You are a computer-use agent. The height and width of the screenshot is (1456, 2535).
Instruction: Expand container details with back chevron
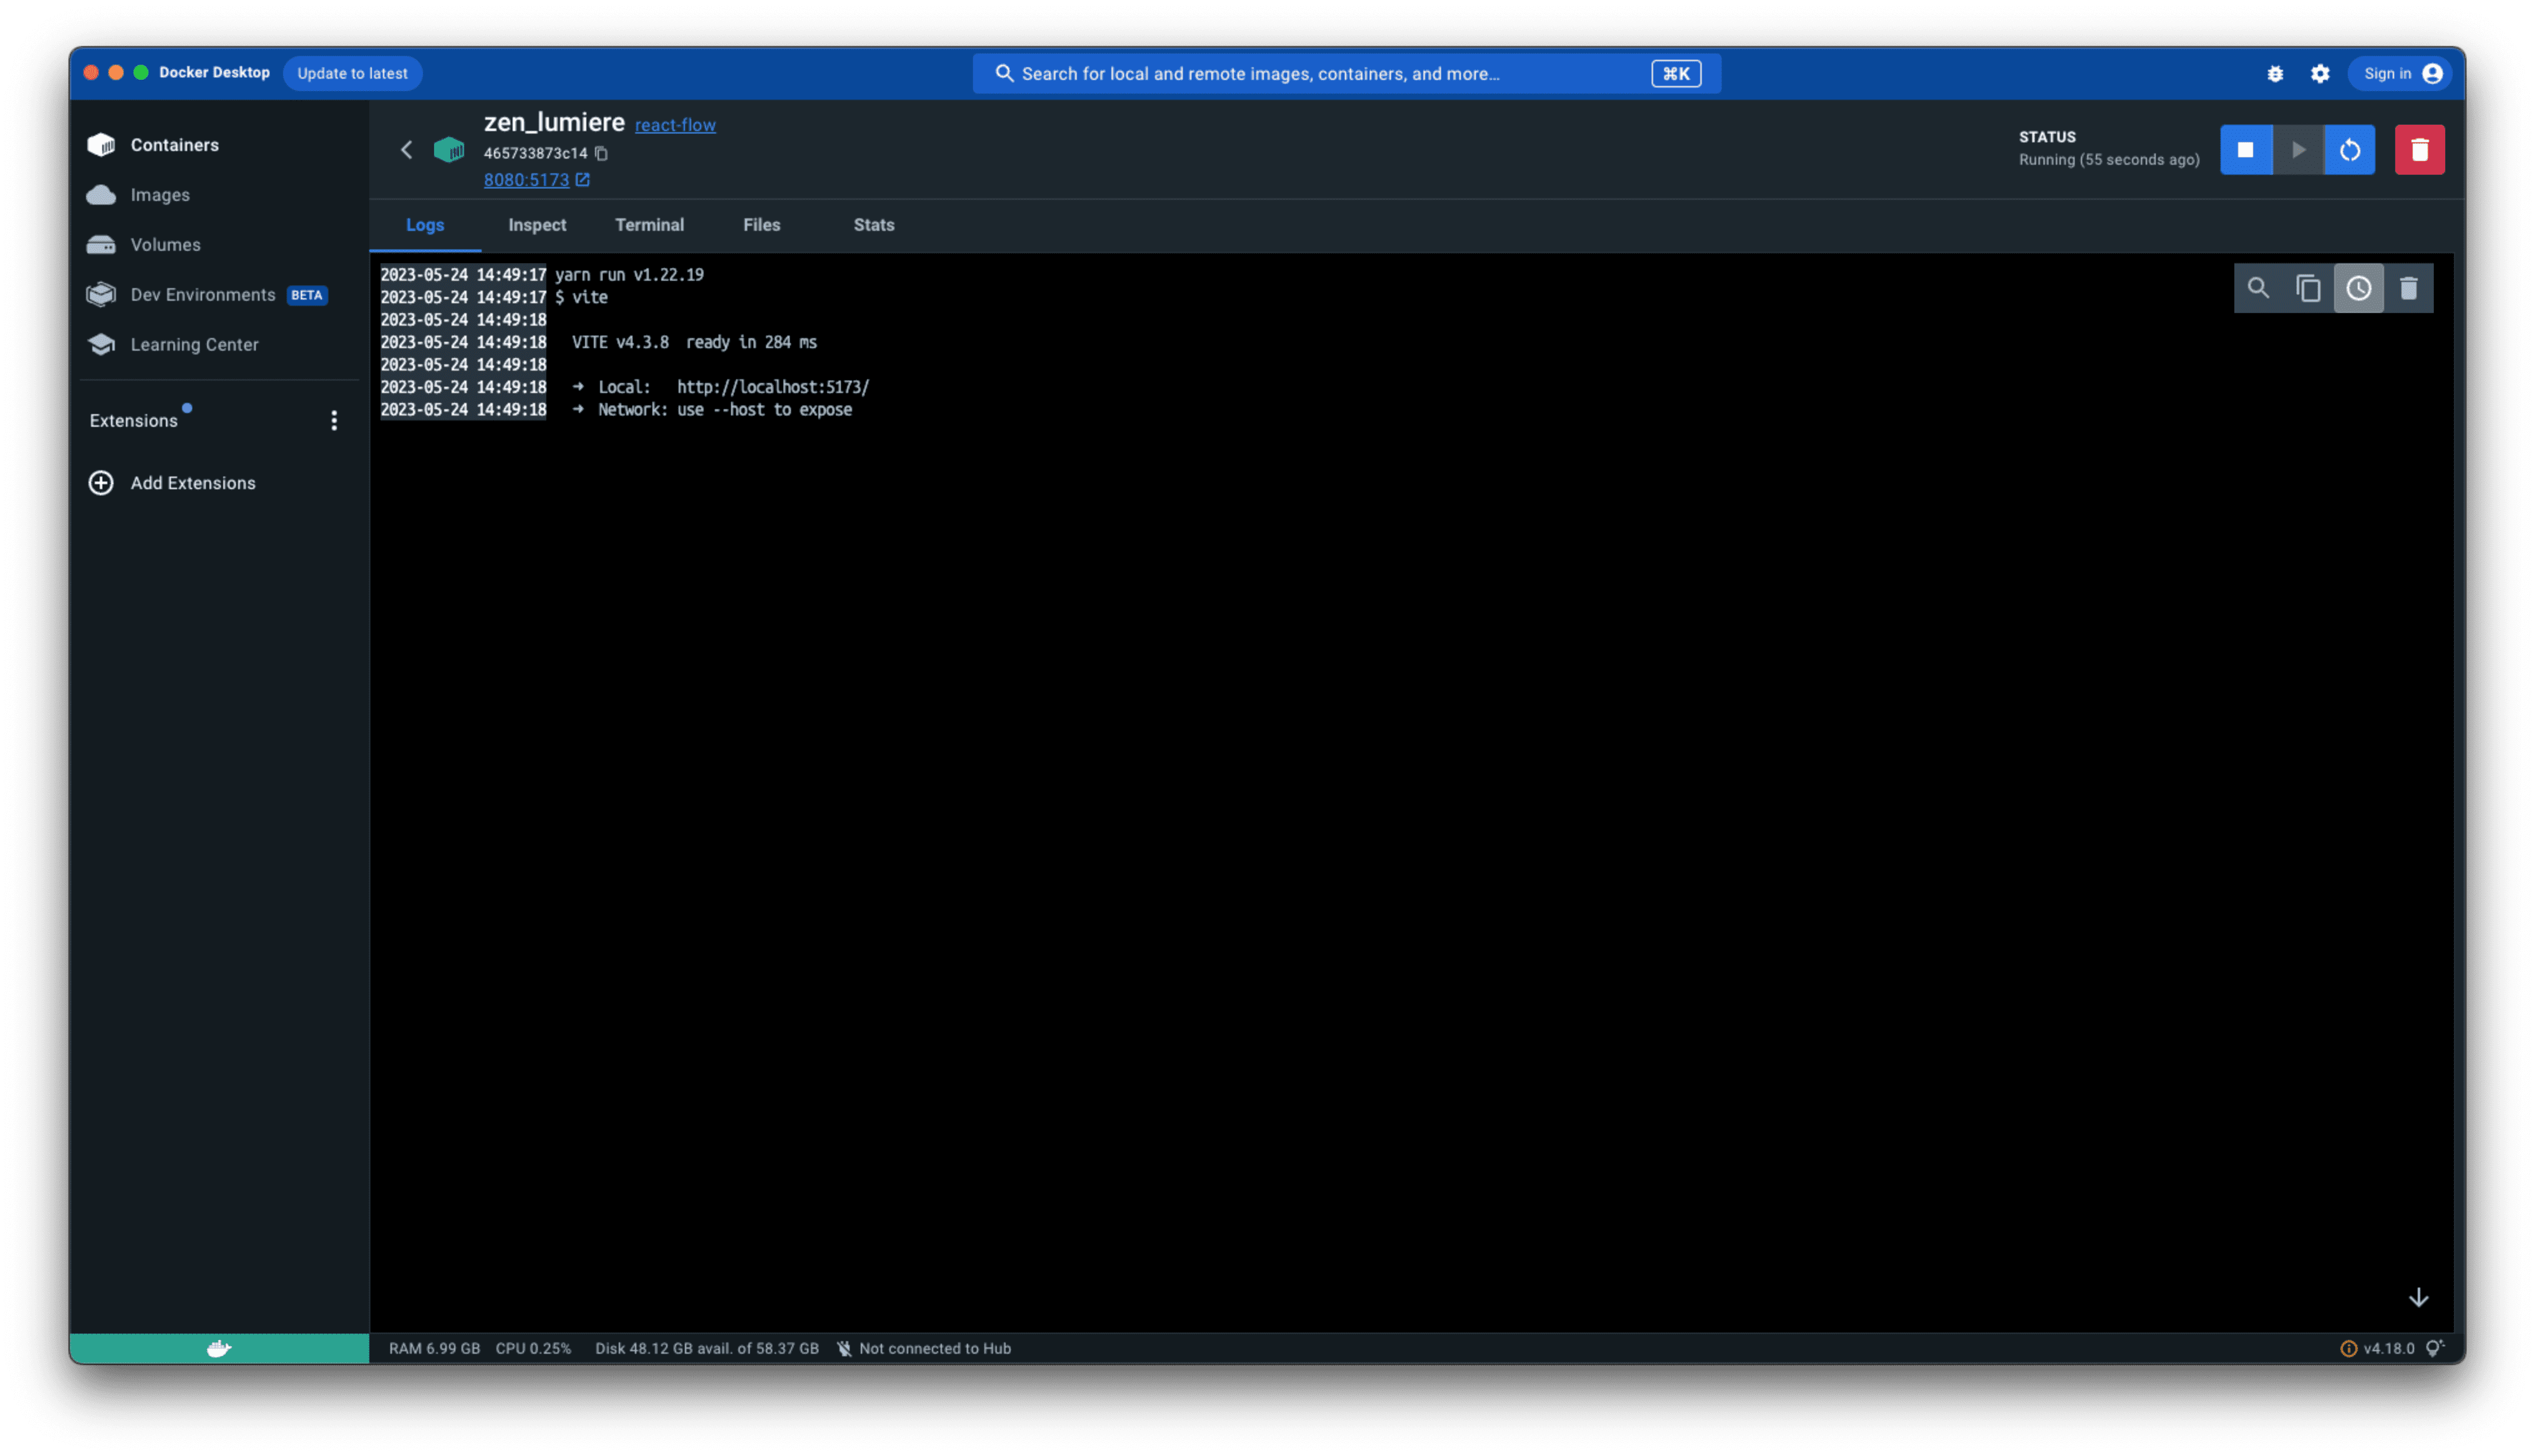pos(407,150)
